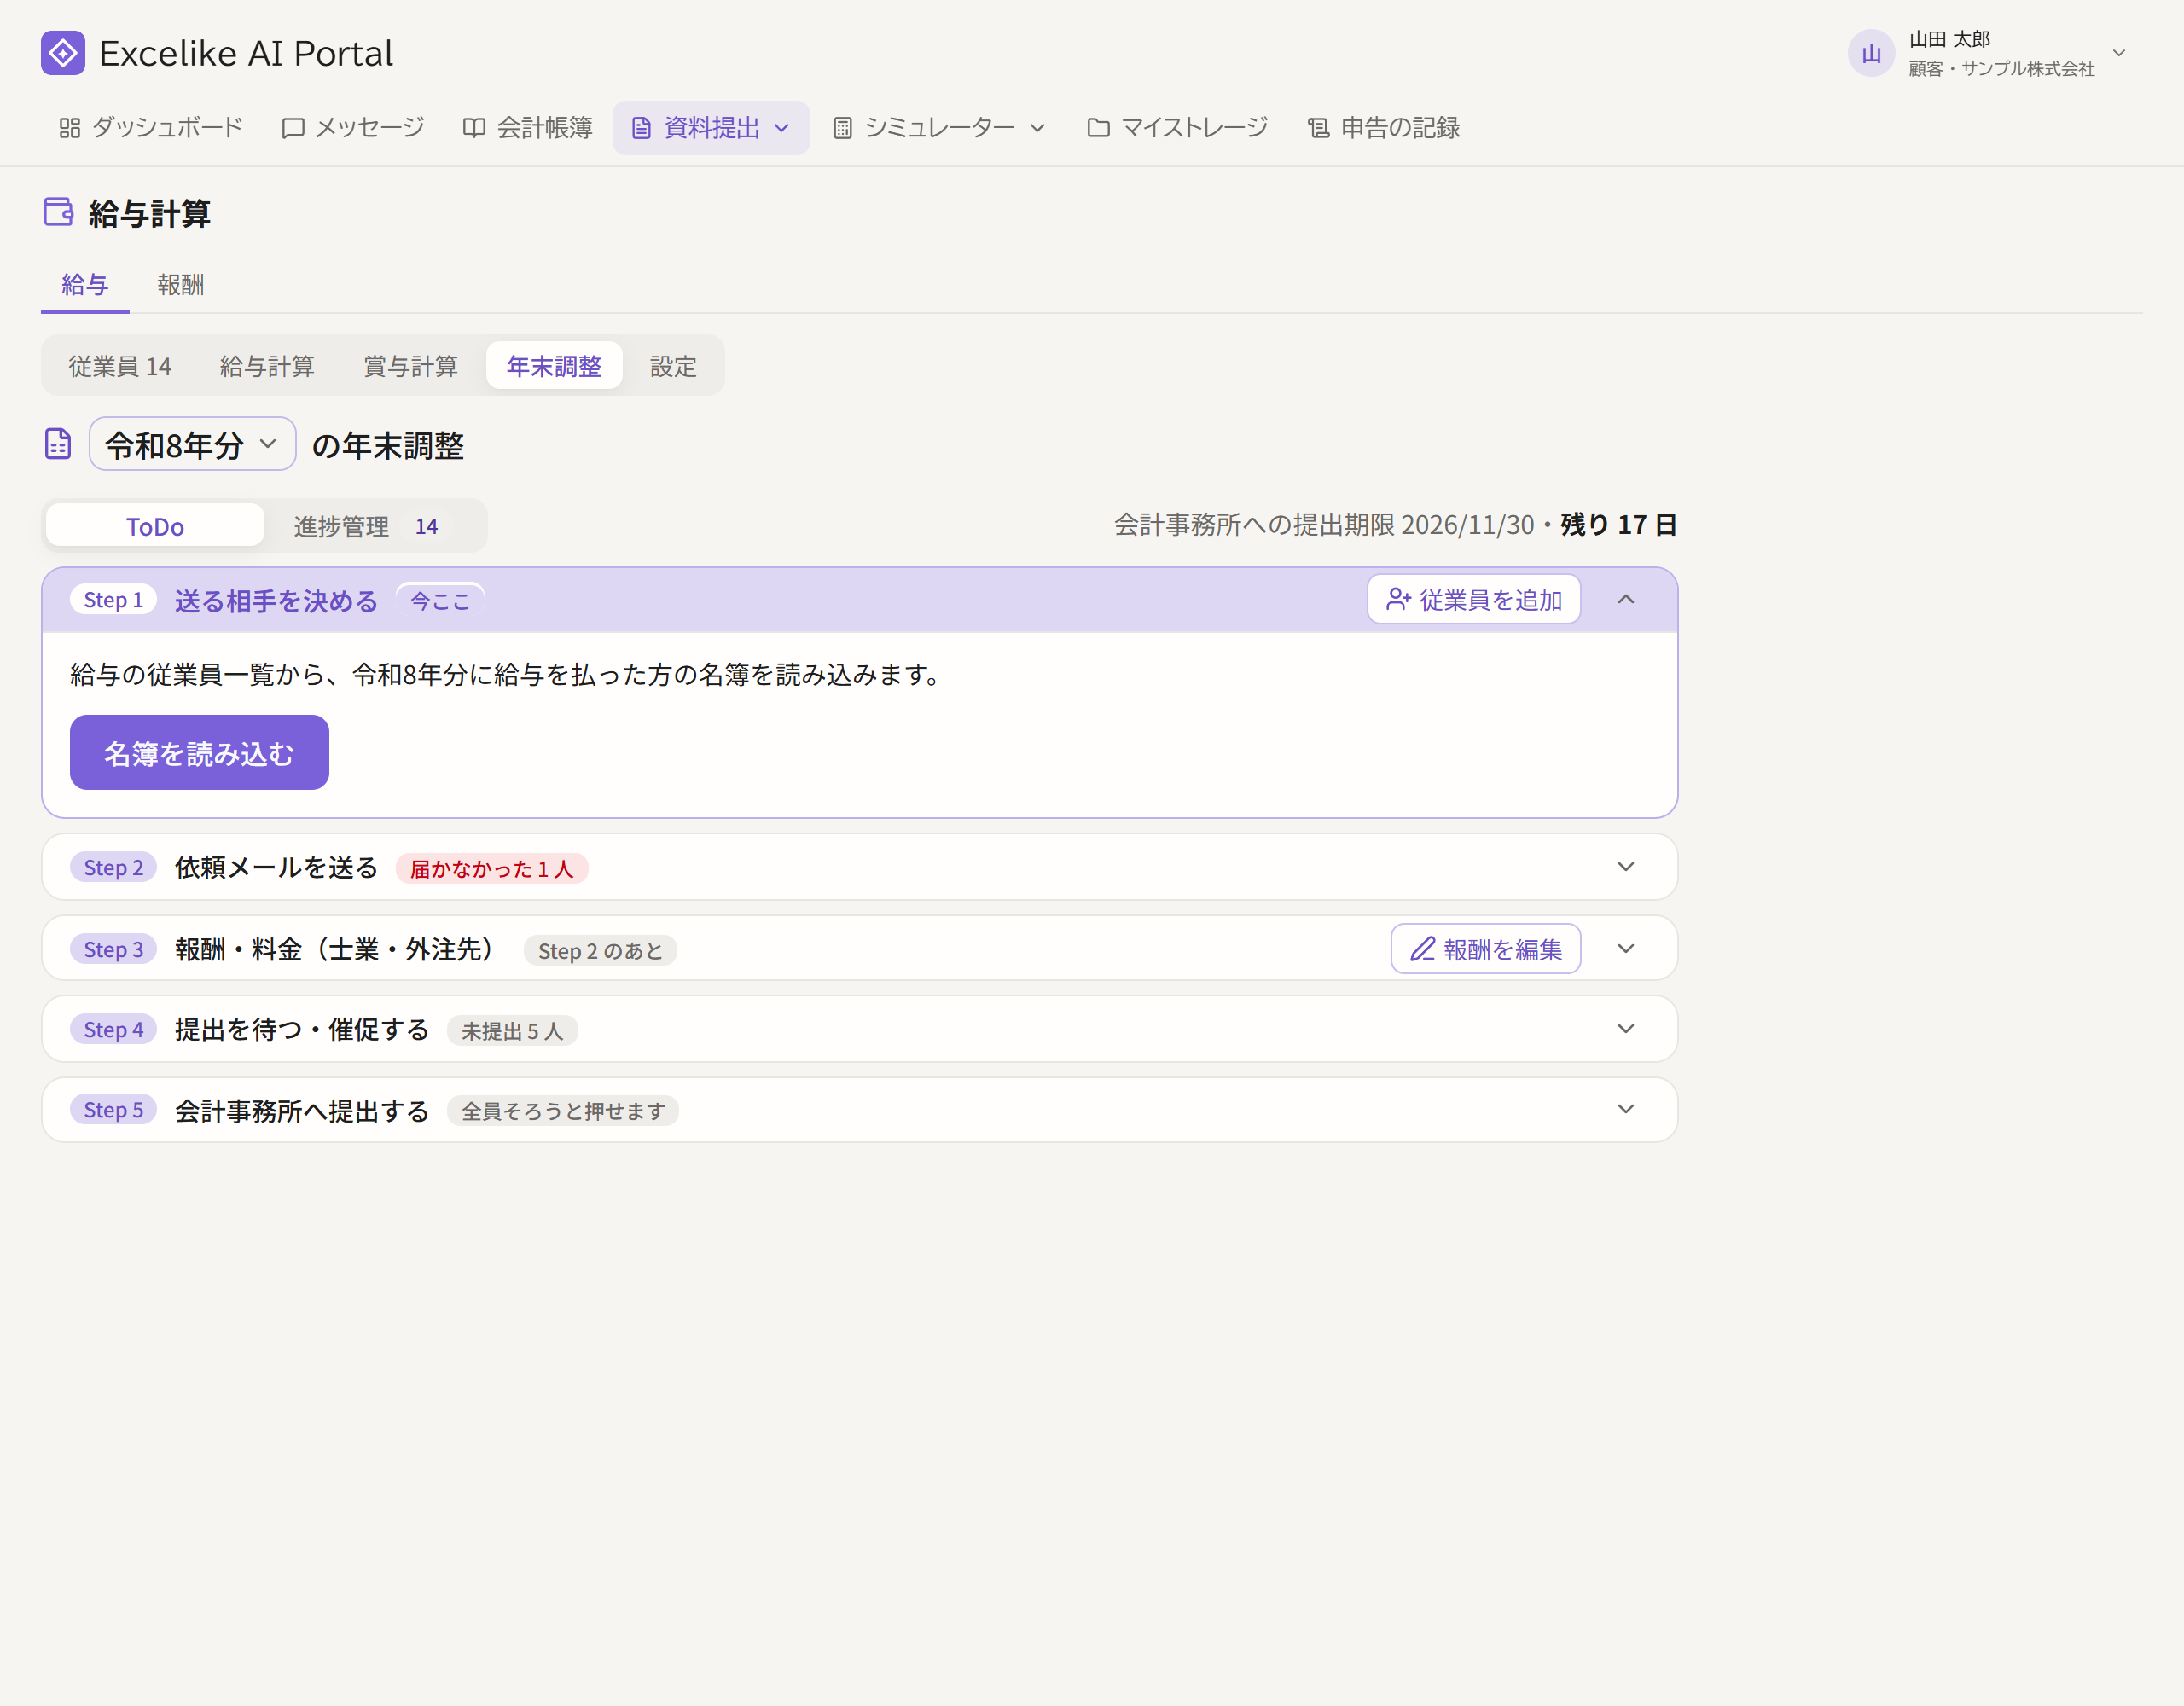Open the マイストレージ nav item
The image size is (2184, 1706).
[1177, 128]
